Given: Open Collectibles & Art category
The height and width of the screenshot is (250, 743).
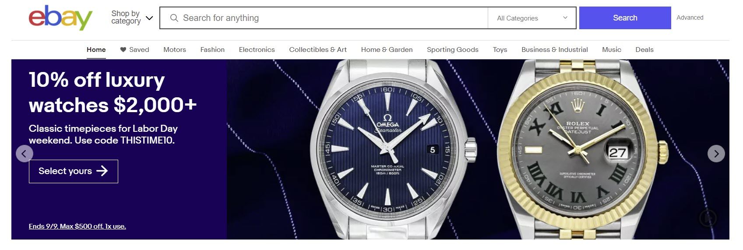Looking at the screenshot, I should tap(318, 50).
